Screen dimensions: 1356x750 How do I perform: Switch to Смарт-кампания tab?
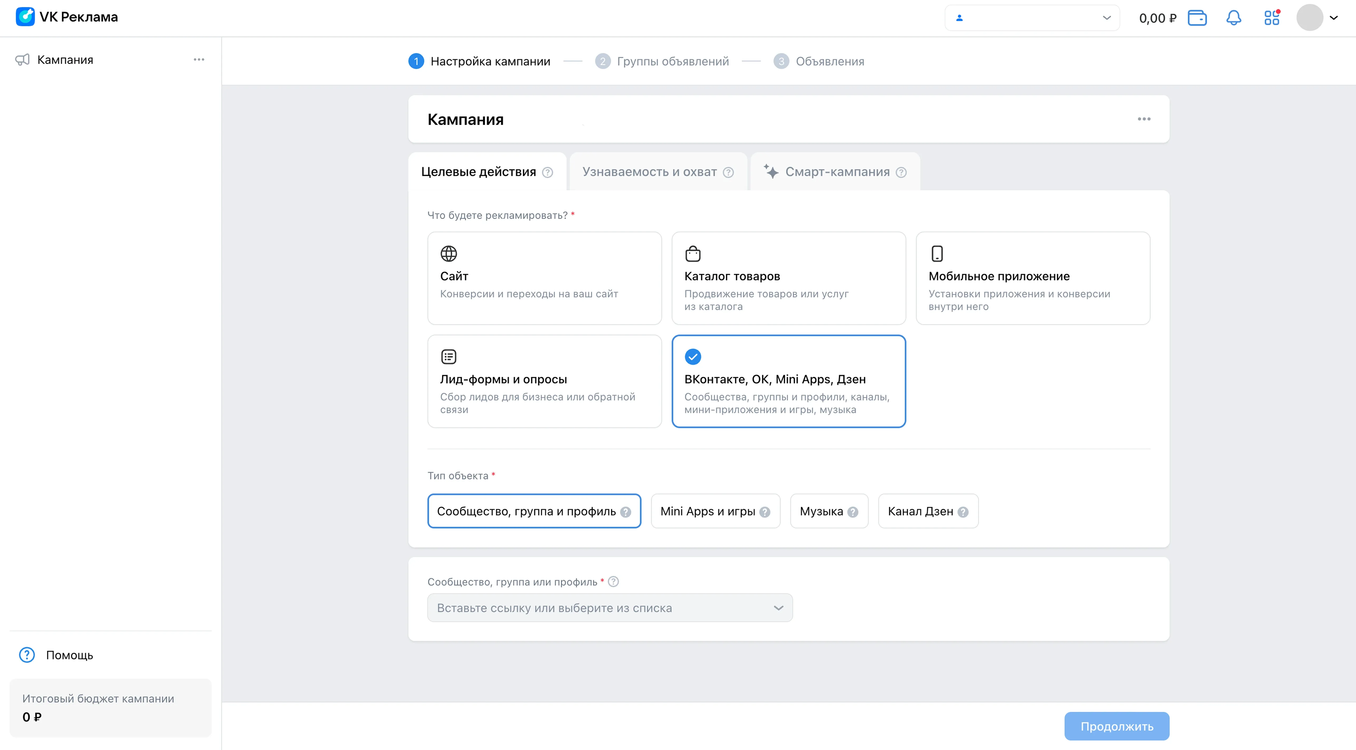(x=837, y=172)
